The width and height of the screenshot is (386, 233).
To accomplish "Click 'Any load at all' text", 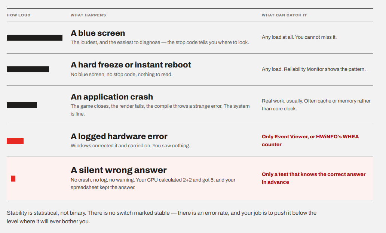I will [299, 37].
